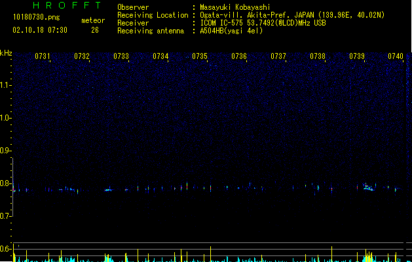Viewport: 412px width, 262px height.
Task: Click time marker 0738
Action: (x=318, y=56)
